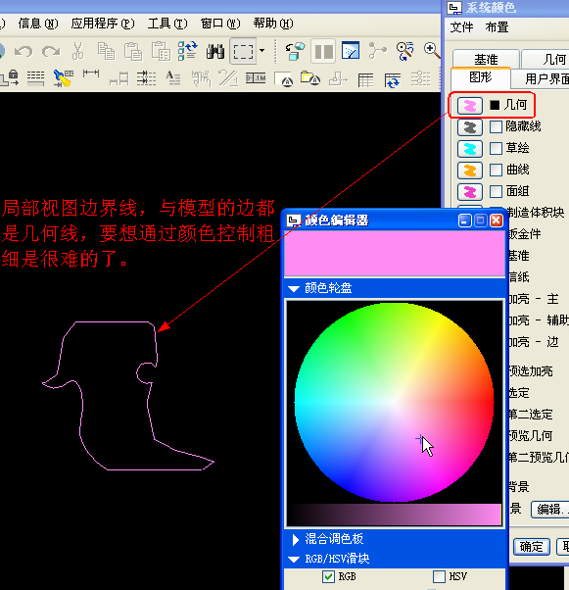Click the Paste clipboard icon
The image size is (569, 590).
coord(133,51)
